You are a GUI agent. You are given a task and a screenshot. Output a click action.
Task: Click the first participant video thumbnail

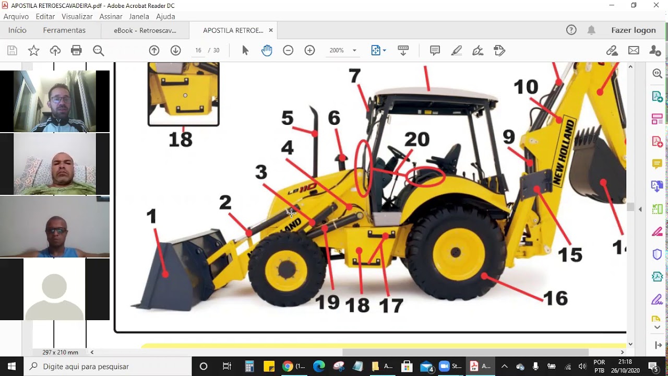coord(55,101)
